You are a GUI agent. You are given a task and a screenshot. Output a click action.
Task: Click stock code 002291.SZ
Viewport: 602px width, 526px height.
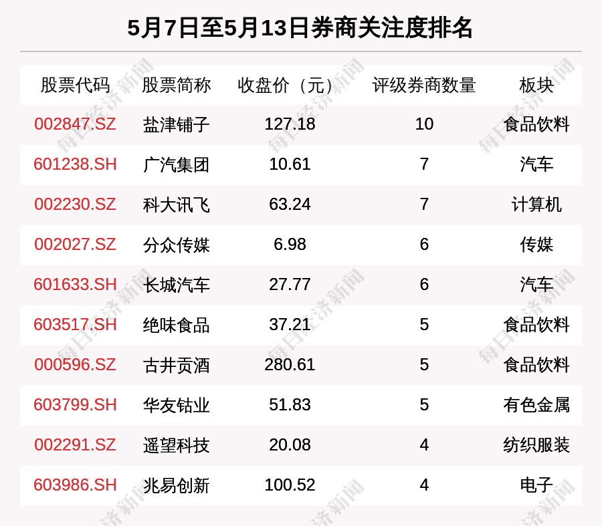point(75,445)
